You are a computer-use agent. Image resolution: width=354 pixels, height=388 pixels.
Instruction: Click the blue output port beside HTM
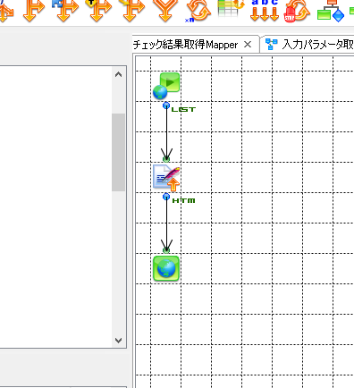pos(166,197)
